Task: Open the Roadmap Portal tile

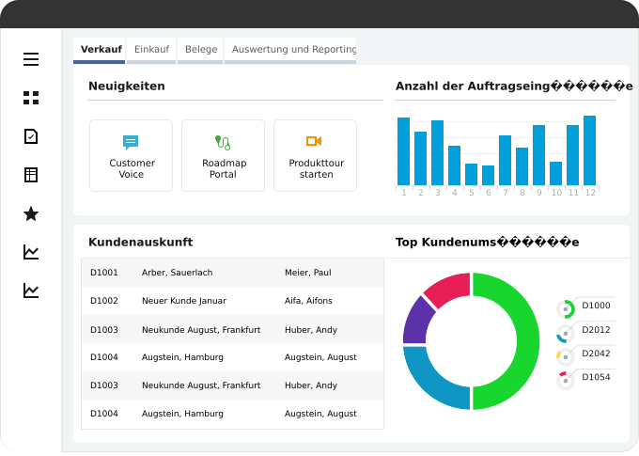Action: click(223, 155)
